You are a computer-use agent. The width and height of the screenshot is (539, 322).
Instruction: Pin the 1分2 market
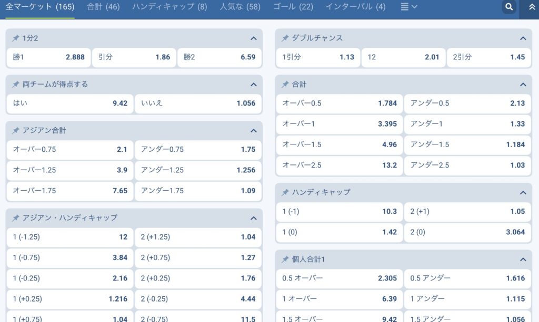16,38
